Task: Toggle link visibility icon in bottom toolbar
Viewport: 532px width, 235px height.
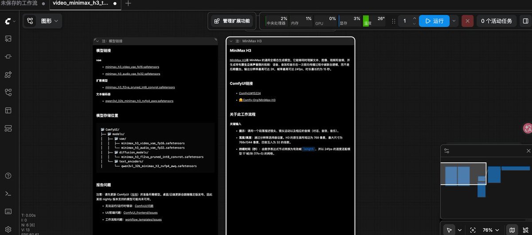Action: tap(525, 230)
